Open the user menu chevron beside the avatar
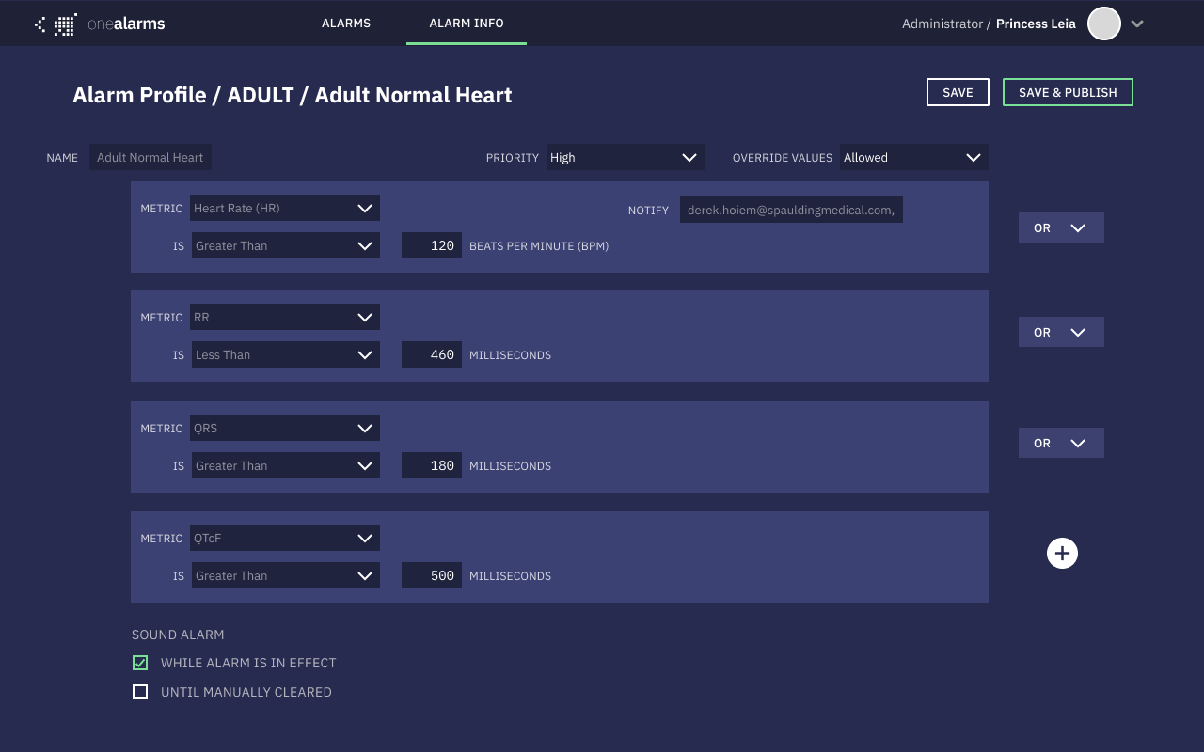 pyautogui.click(x=1137, y=24)
